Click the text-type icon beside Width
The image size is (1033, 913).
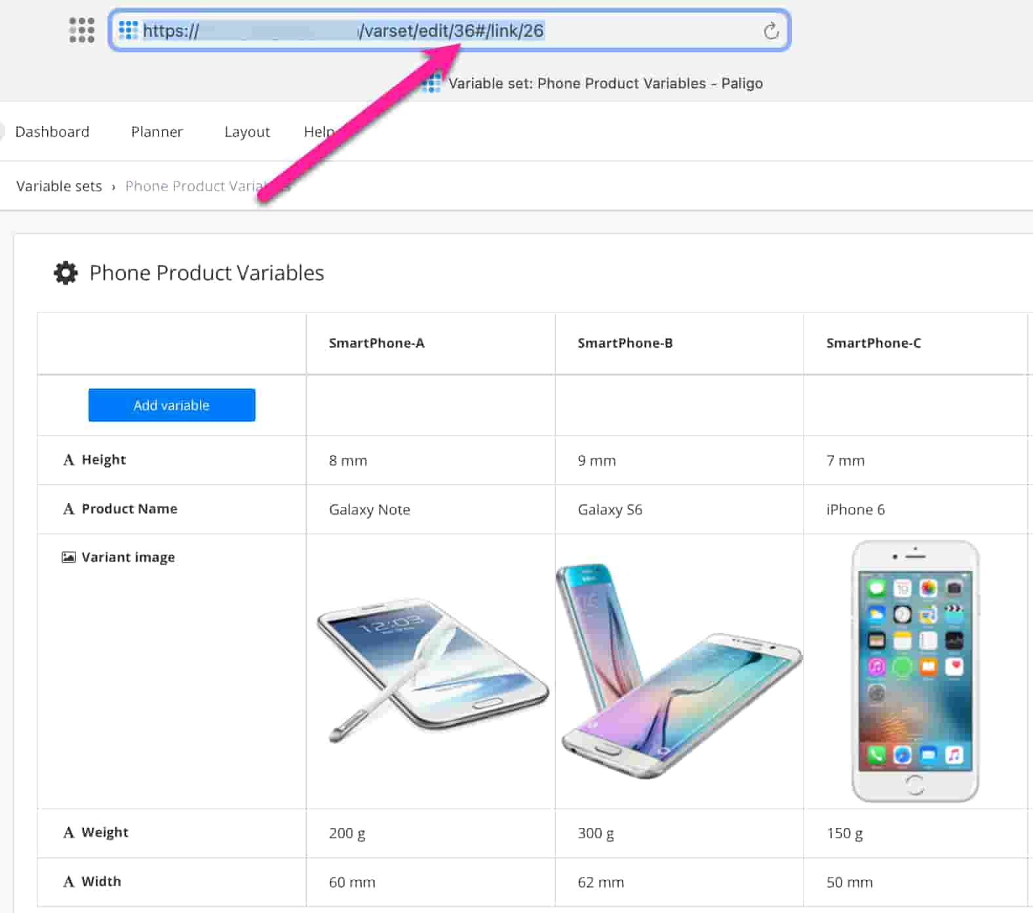(69, 882)
